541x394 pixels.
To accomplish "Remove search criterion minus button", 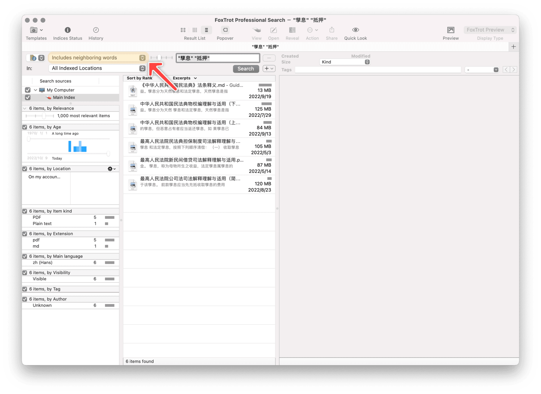I will coord(269,58).
